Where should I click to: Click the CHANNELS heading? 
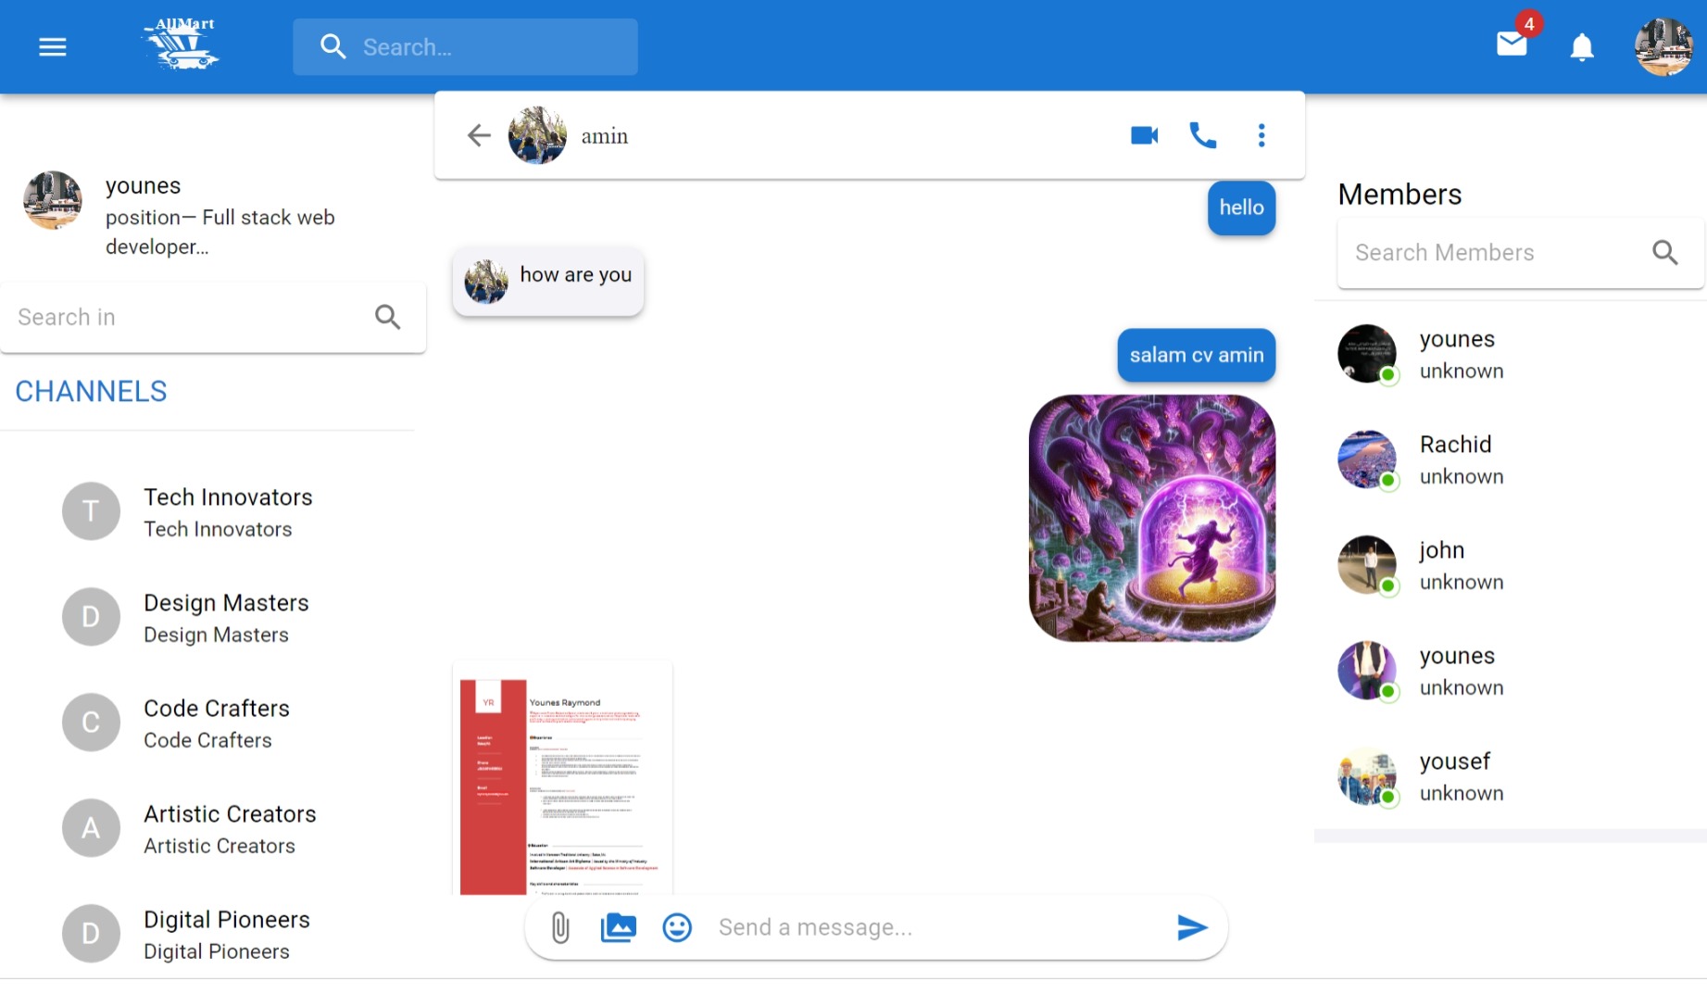[x=91, y=391]
